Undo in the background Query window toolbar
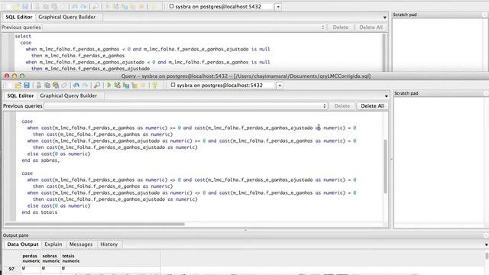Viewport: 489px width, 275px height. coord(75,6)
